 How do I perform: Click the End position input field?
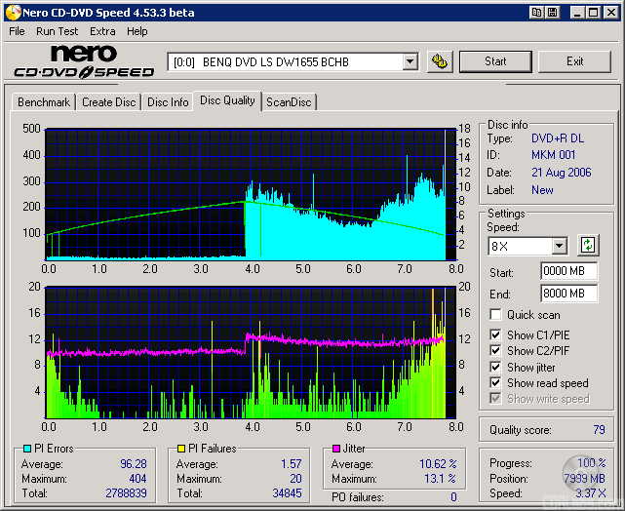(x=568, y=293)
